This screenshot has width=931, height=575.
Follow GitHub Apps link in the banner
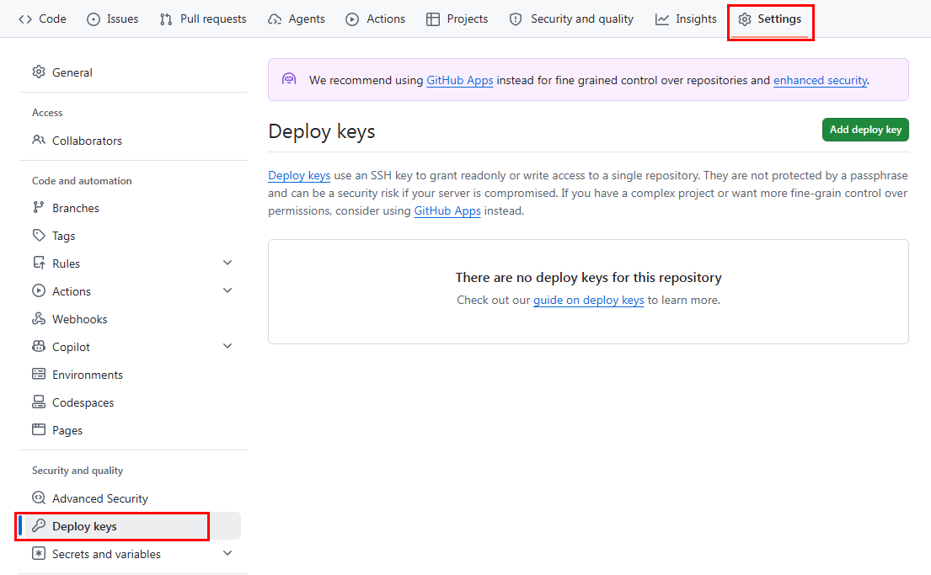[459, 80]
